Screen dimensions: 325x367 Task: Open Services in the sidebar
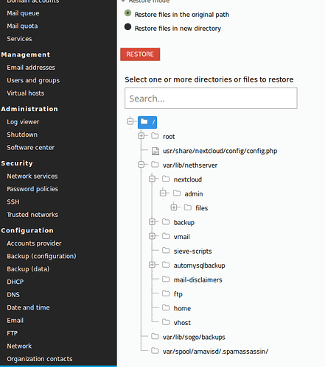pos(19,39)
